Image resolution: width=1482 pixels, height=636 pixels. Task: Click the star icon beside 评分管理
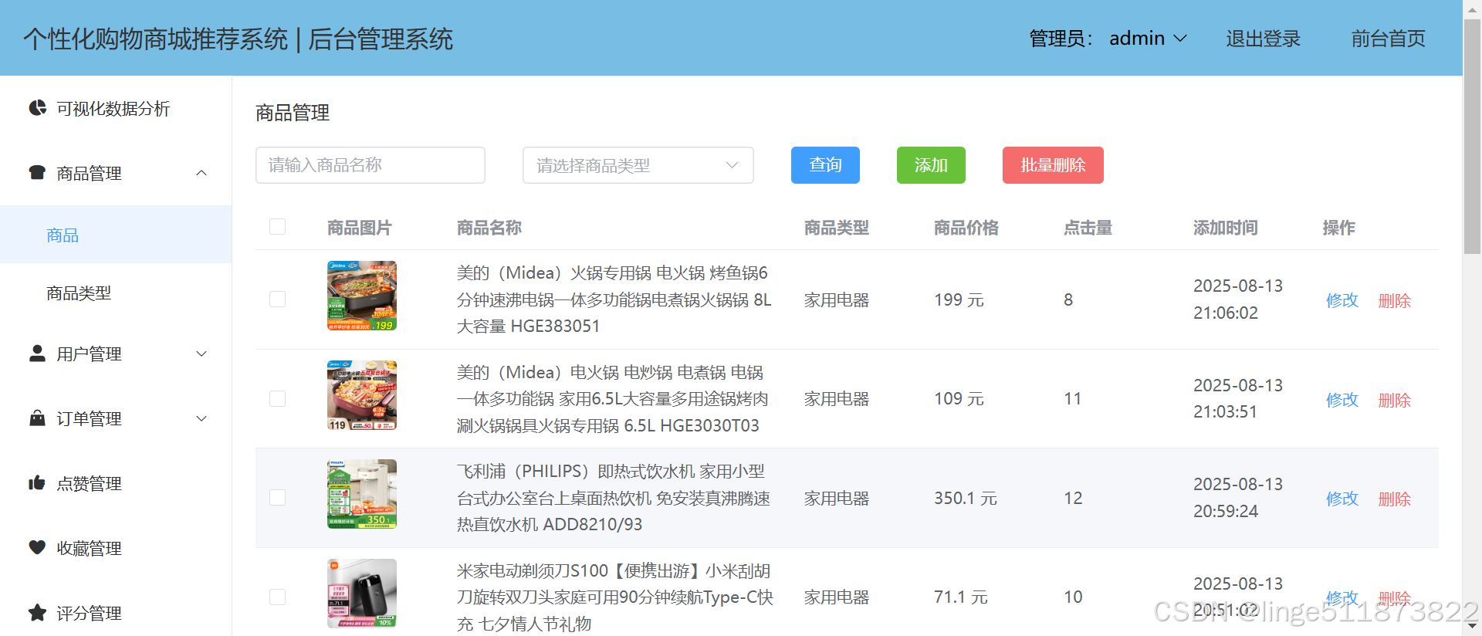(37, 613)
